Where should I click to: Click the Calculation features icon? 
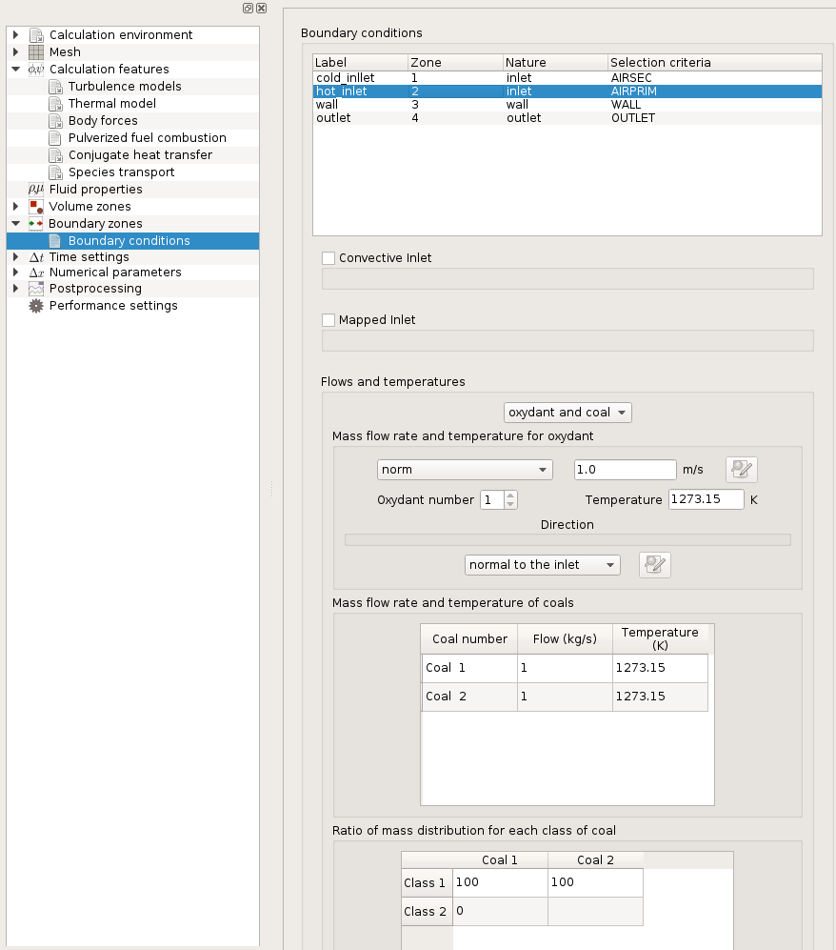point(36,69)
